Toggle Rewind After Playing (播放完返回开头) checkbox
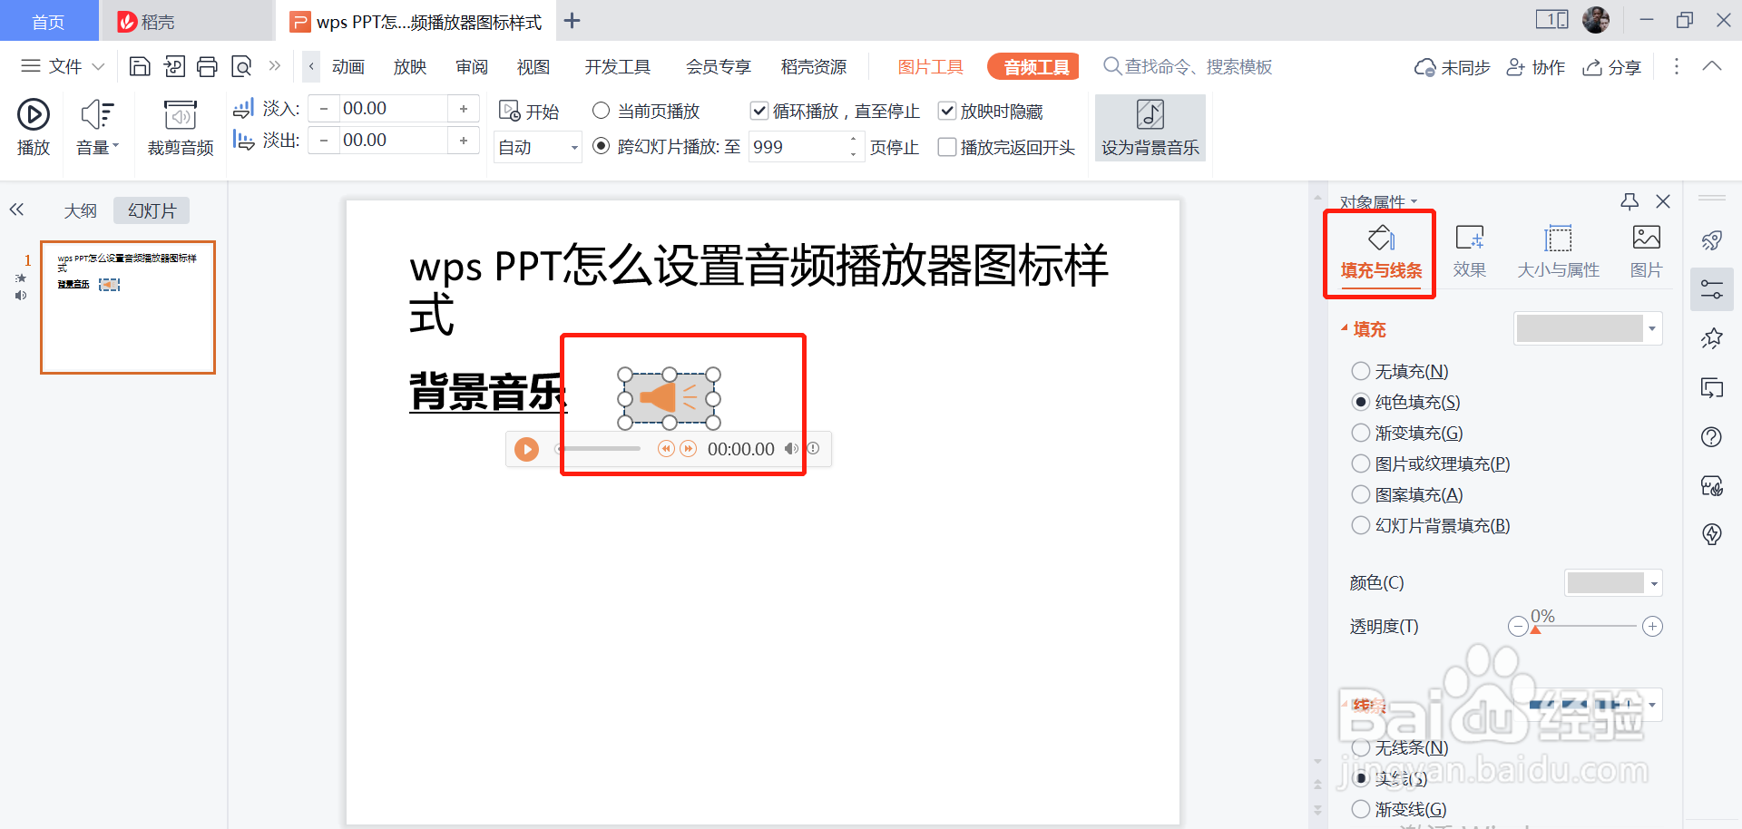The width and height of the screenshot is (1742, 829). (947, 147)
